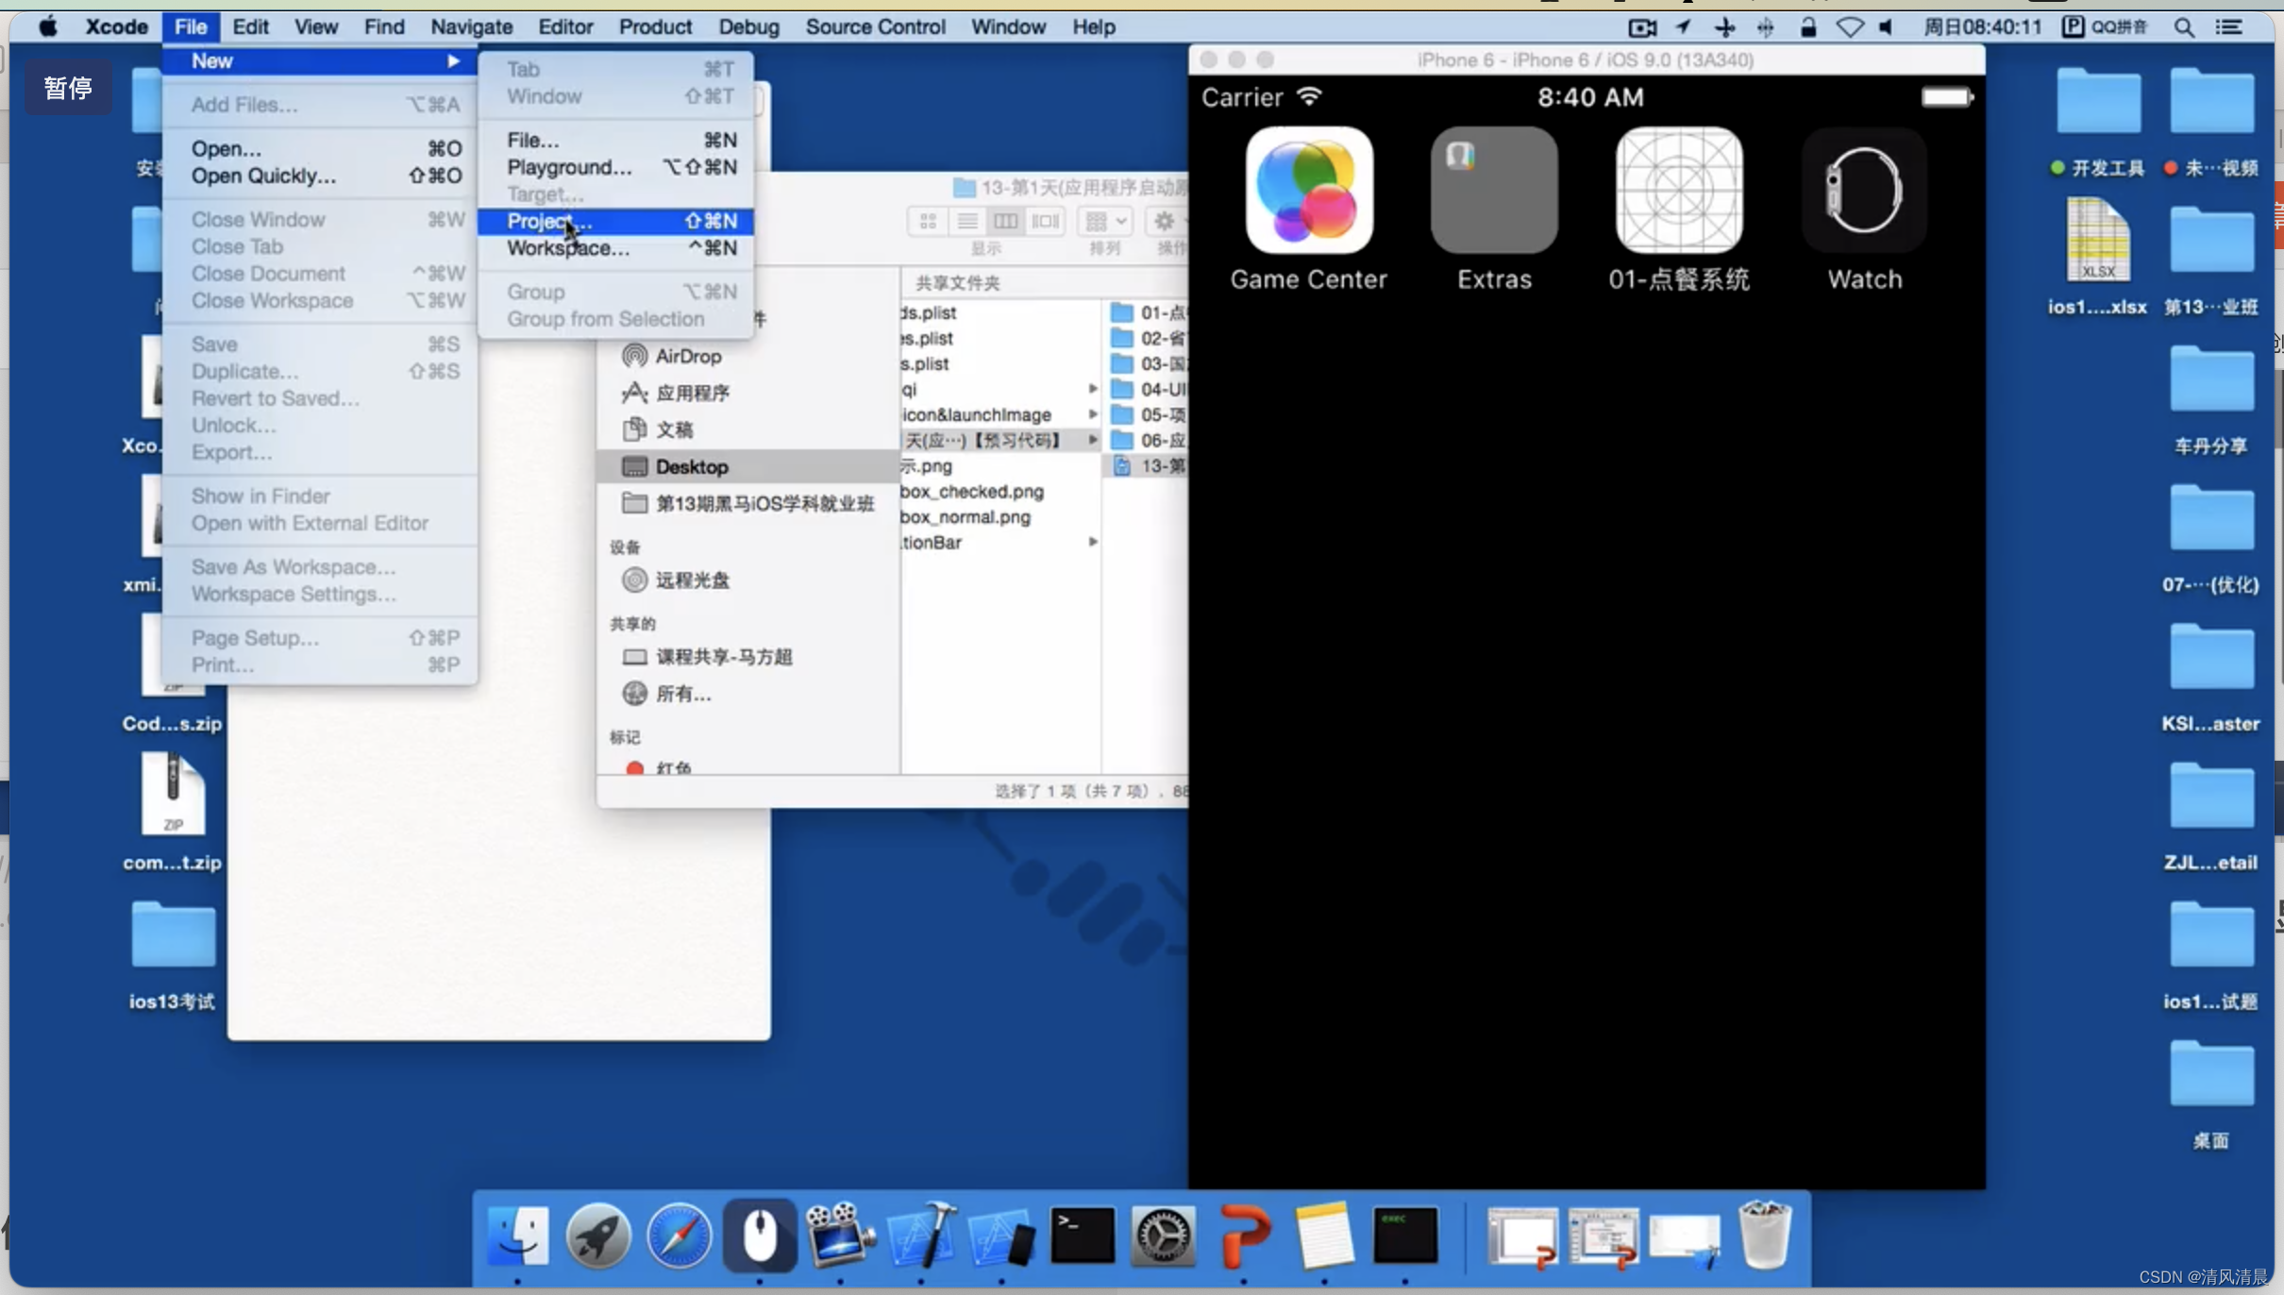Open the Trash in the Dock
Viewport: 2284px width, 1295px height.
pos(1764,1236)
